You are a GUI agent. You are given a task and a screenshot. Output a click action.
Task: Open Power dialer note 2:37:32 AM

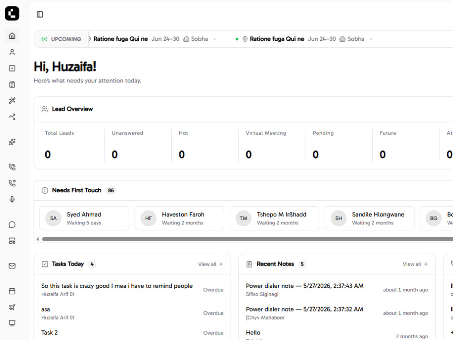click(337, 313)
